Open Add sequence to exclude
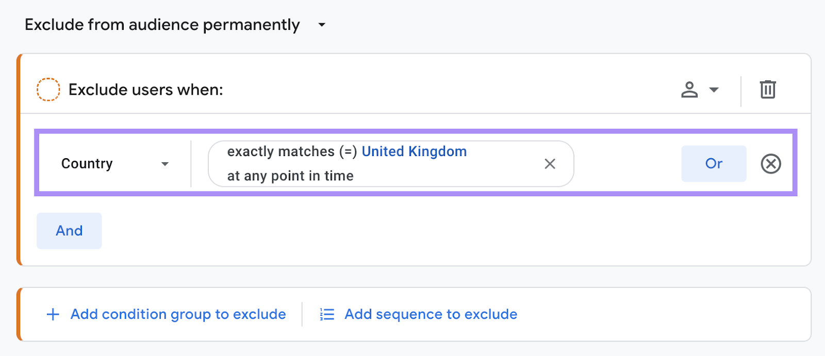Screen dimensions: 825x356 [431, 314]
